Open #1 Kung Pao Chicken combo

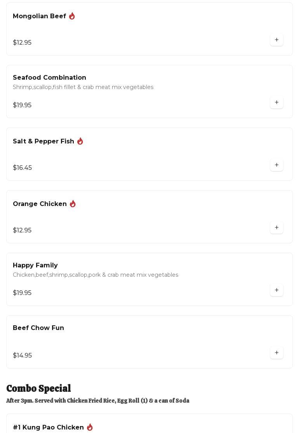coord(48,428)
